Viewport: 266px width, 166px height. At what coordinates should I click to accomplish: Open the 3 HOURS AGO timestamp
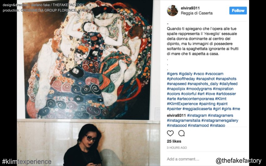point(177,148)
